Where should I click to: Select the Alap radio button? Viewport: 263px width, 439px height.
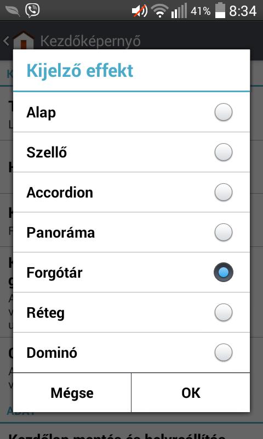(x=224, y=112)
